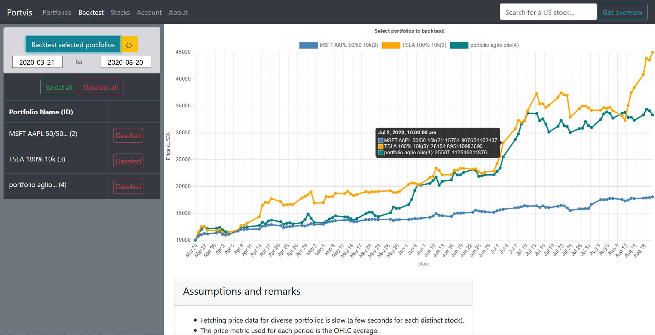Toggle TSLA 100% orange legend swatch
This screenshot has height=335, width=655.
(x=391, y=45)
